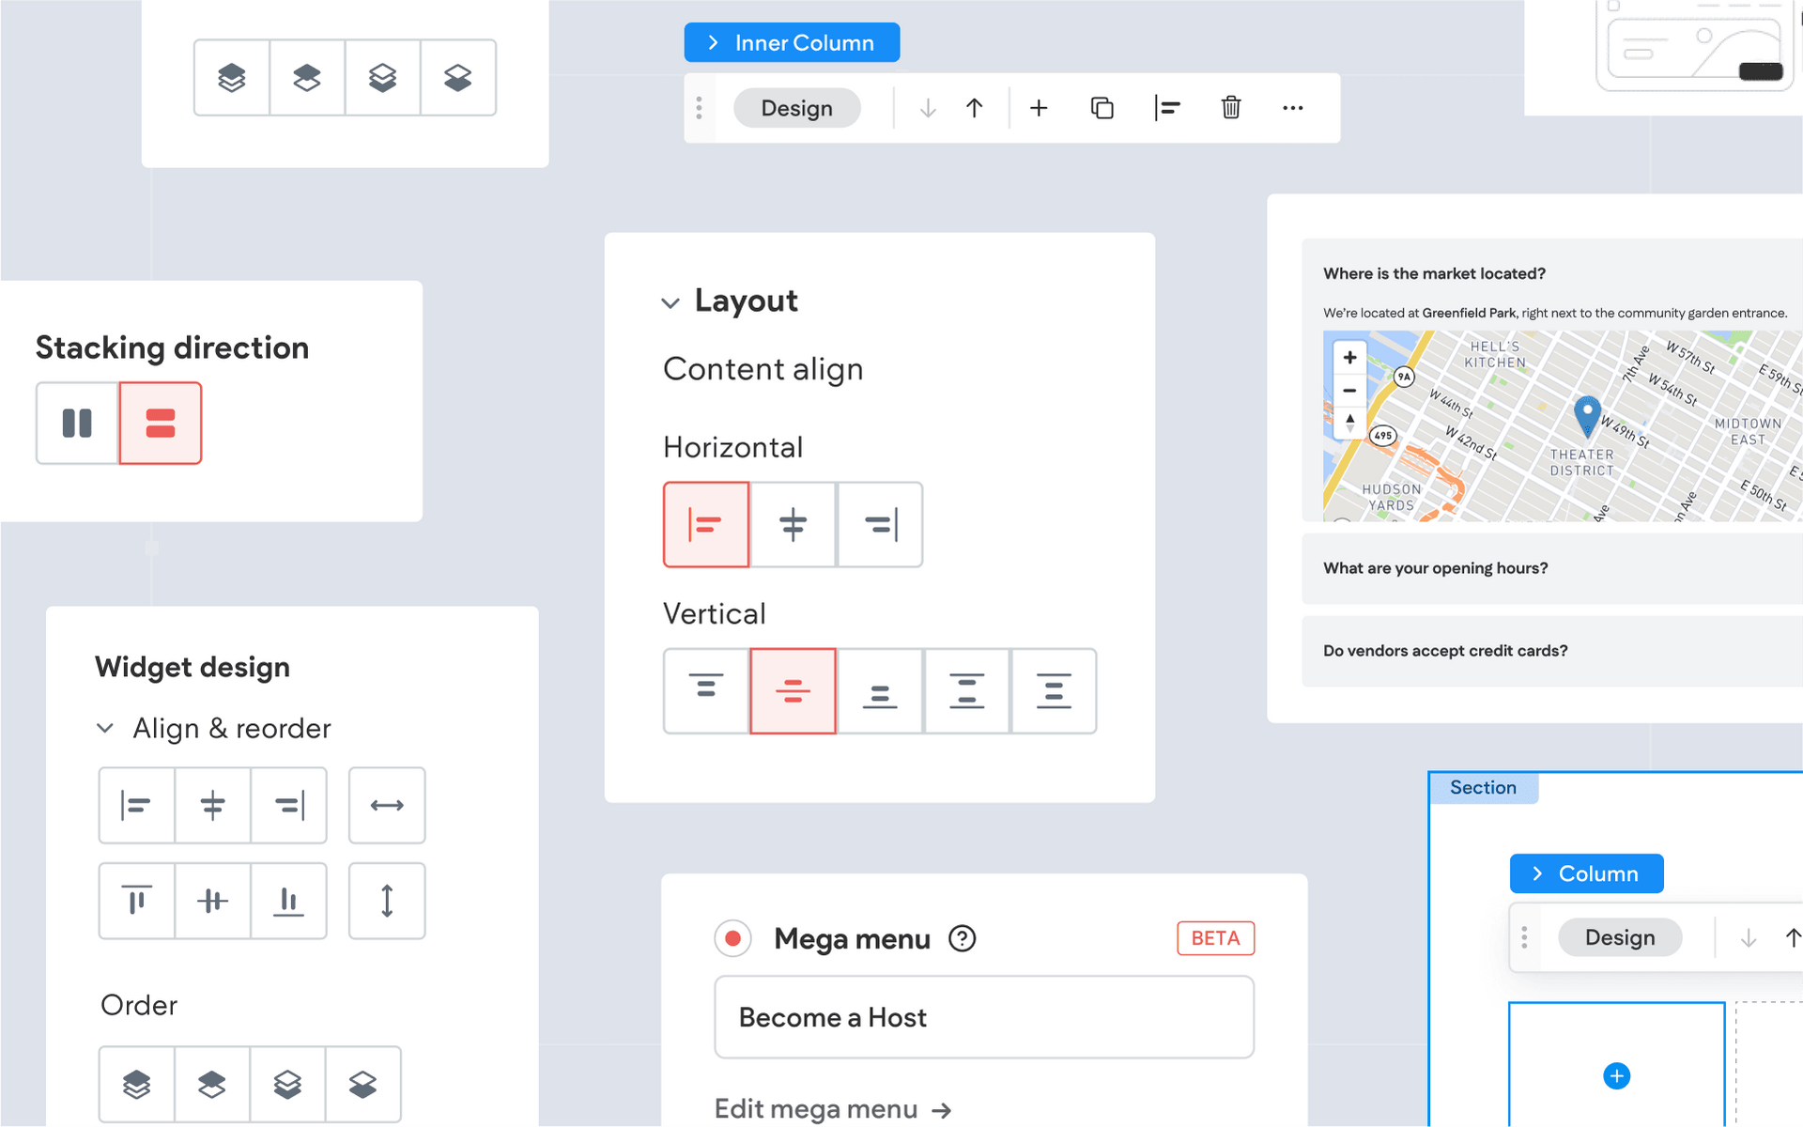This screenshot has height=1127, width=1803.
Task: Open the Design tab in the Inner Column toolbar
Action: 797,108
